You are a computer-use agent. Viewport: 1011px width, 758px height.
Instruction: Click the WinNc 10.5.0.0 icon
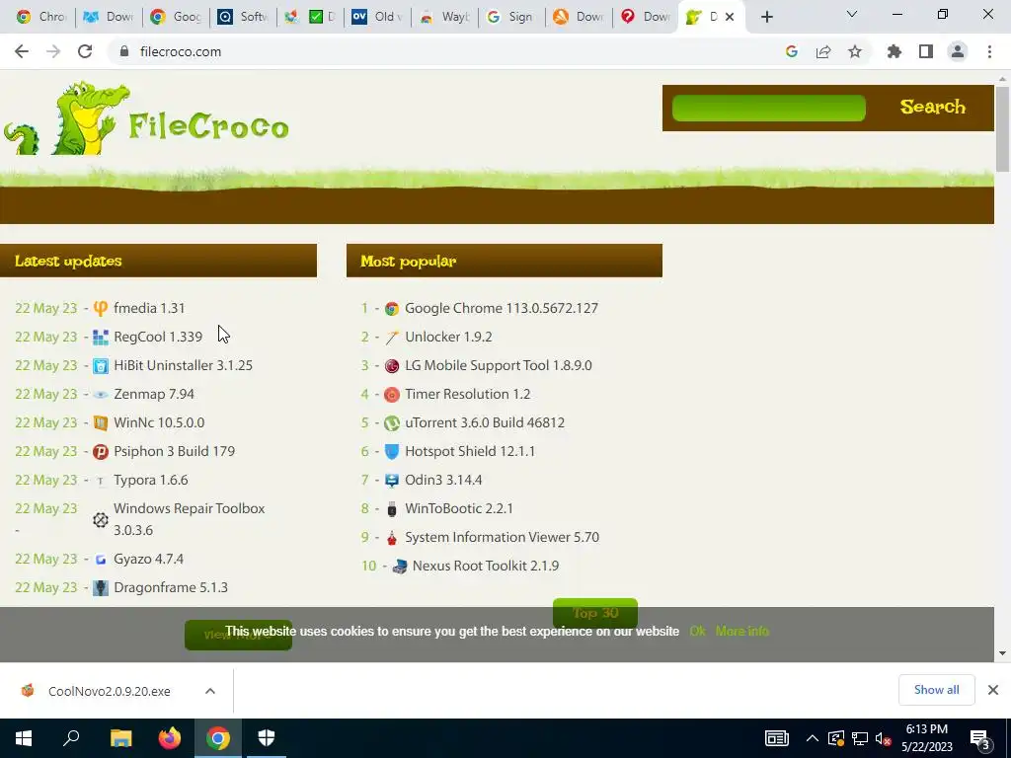tap(101, 422)
